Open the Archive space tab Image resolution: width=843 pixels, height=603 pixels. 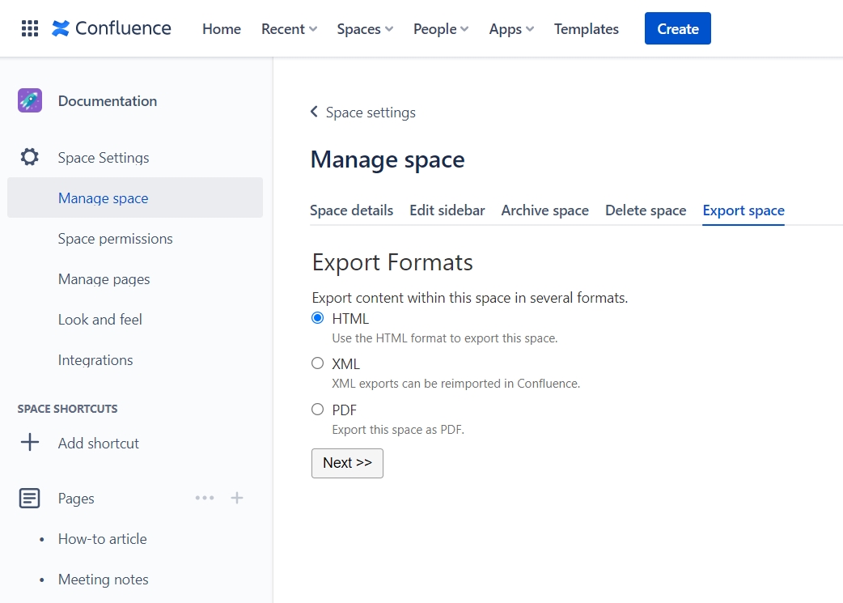click(x=544, y=210)
